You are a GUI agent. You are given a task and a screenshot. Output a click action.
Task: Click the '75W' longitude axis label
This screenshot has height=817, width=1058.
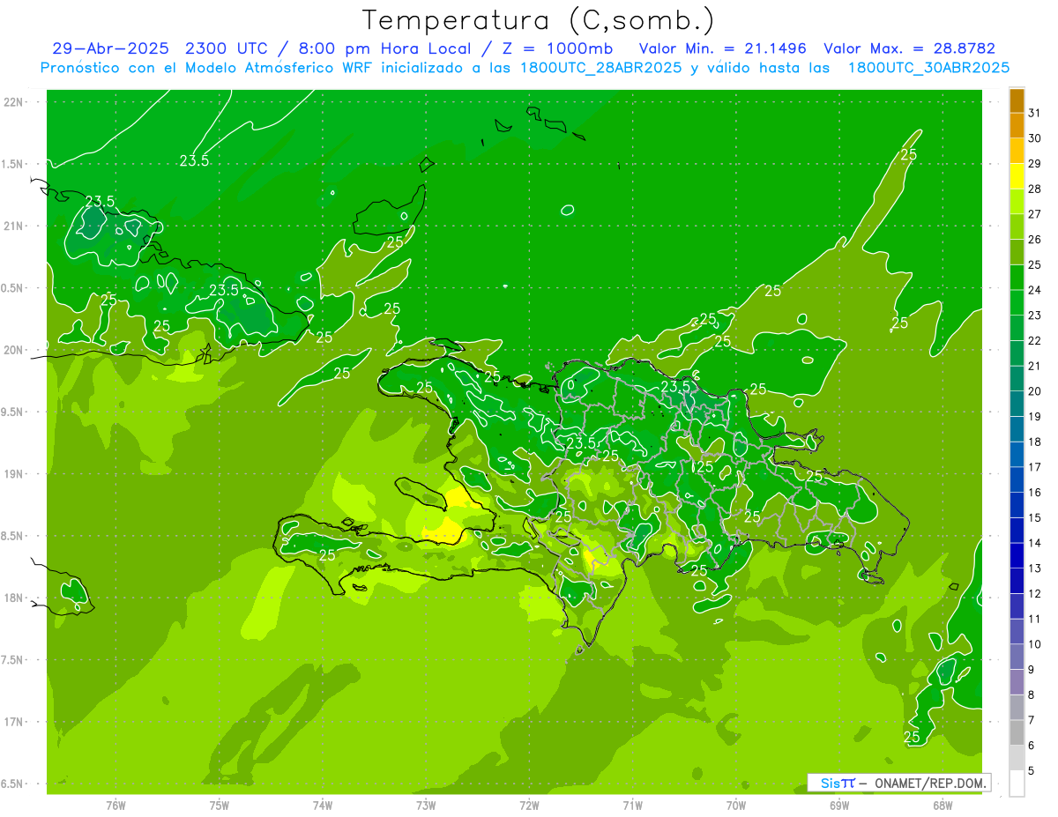click(220, 805)
